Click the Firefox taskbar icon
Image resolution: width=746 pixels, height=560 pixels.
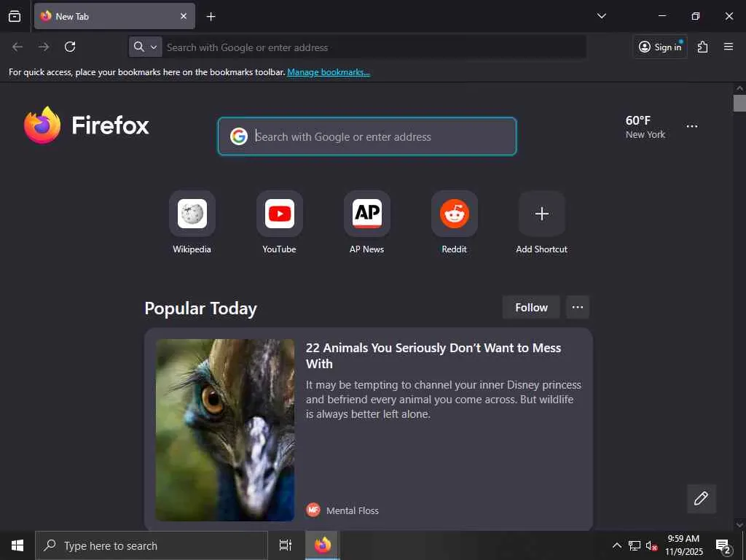322,545
